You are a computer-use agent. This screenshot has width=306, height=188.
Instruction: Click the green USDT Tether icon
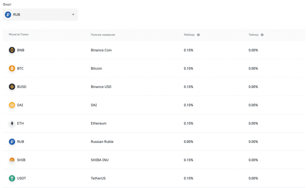pos(12,178)
